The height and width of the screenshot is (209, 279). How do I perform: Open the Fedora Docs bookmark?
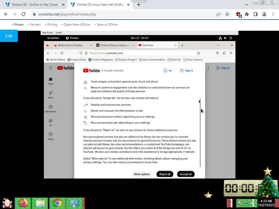77,60
